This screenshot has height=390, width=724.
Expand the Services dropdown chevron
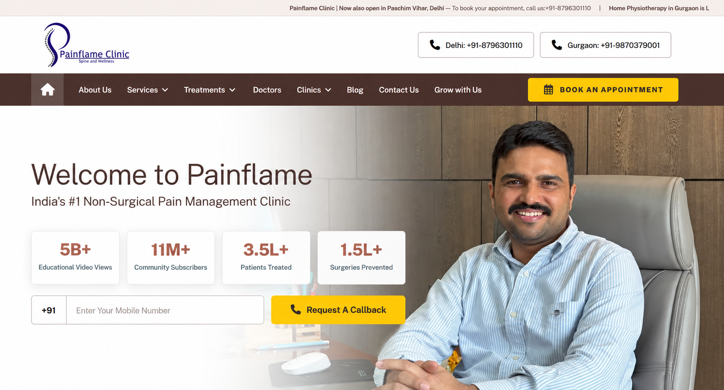[x=165, y=90]
